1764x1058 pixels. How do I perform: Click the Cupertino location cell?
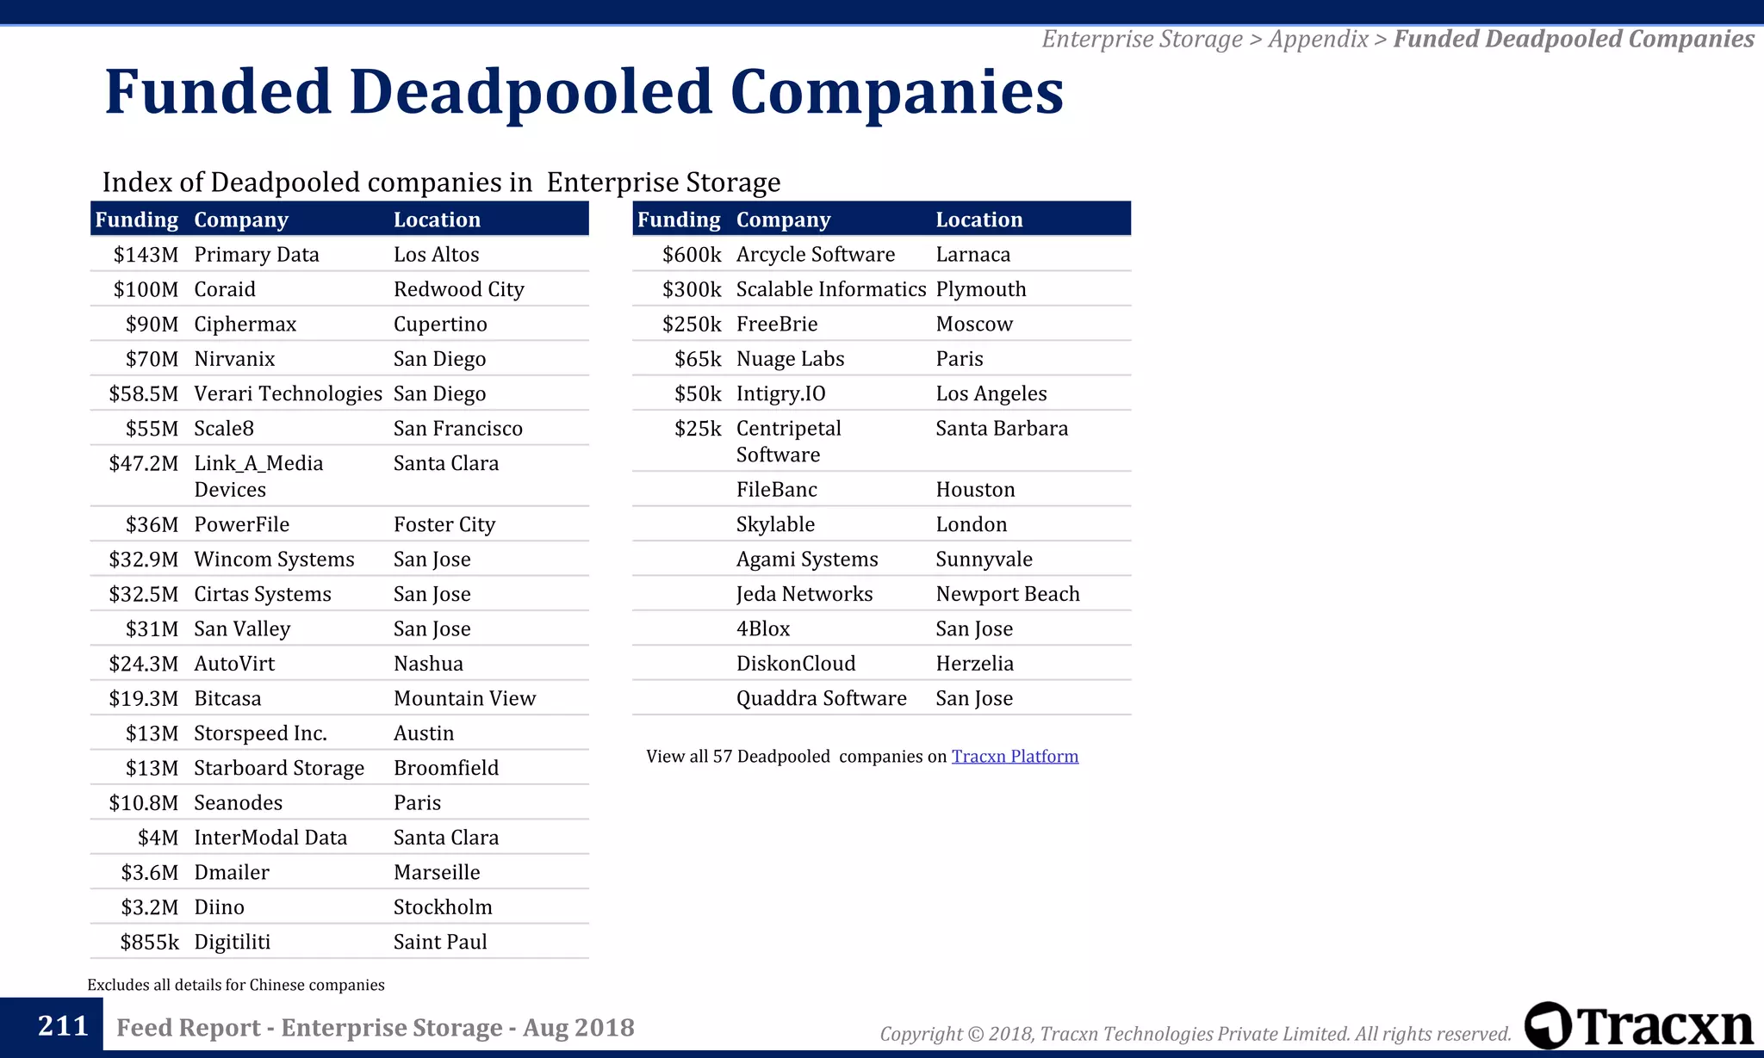pyautogui.click(x=440, y=325)
